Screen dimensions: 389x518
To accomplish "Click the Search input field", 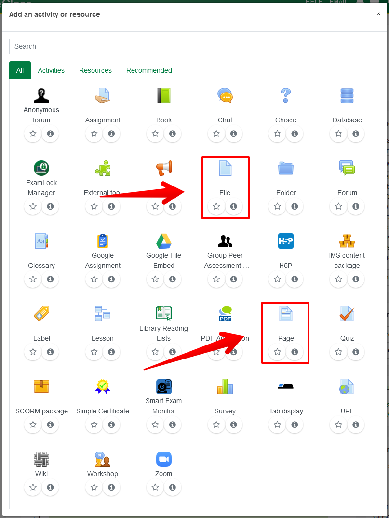I will pyautogui.click(x=194, y=46).
